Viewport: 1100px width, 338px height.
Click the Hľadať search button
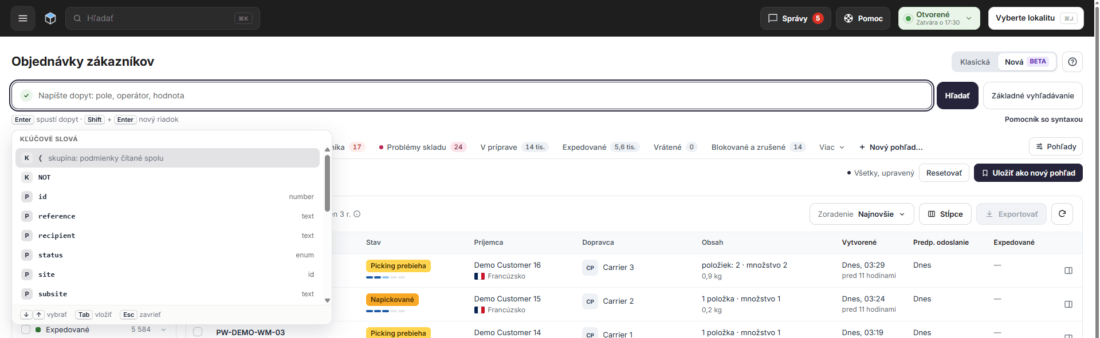[x=957, y=96]
